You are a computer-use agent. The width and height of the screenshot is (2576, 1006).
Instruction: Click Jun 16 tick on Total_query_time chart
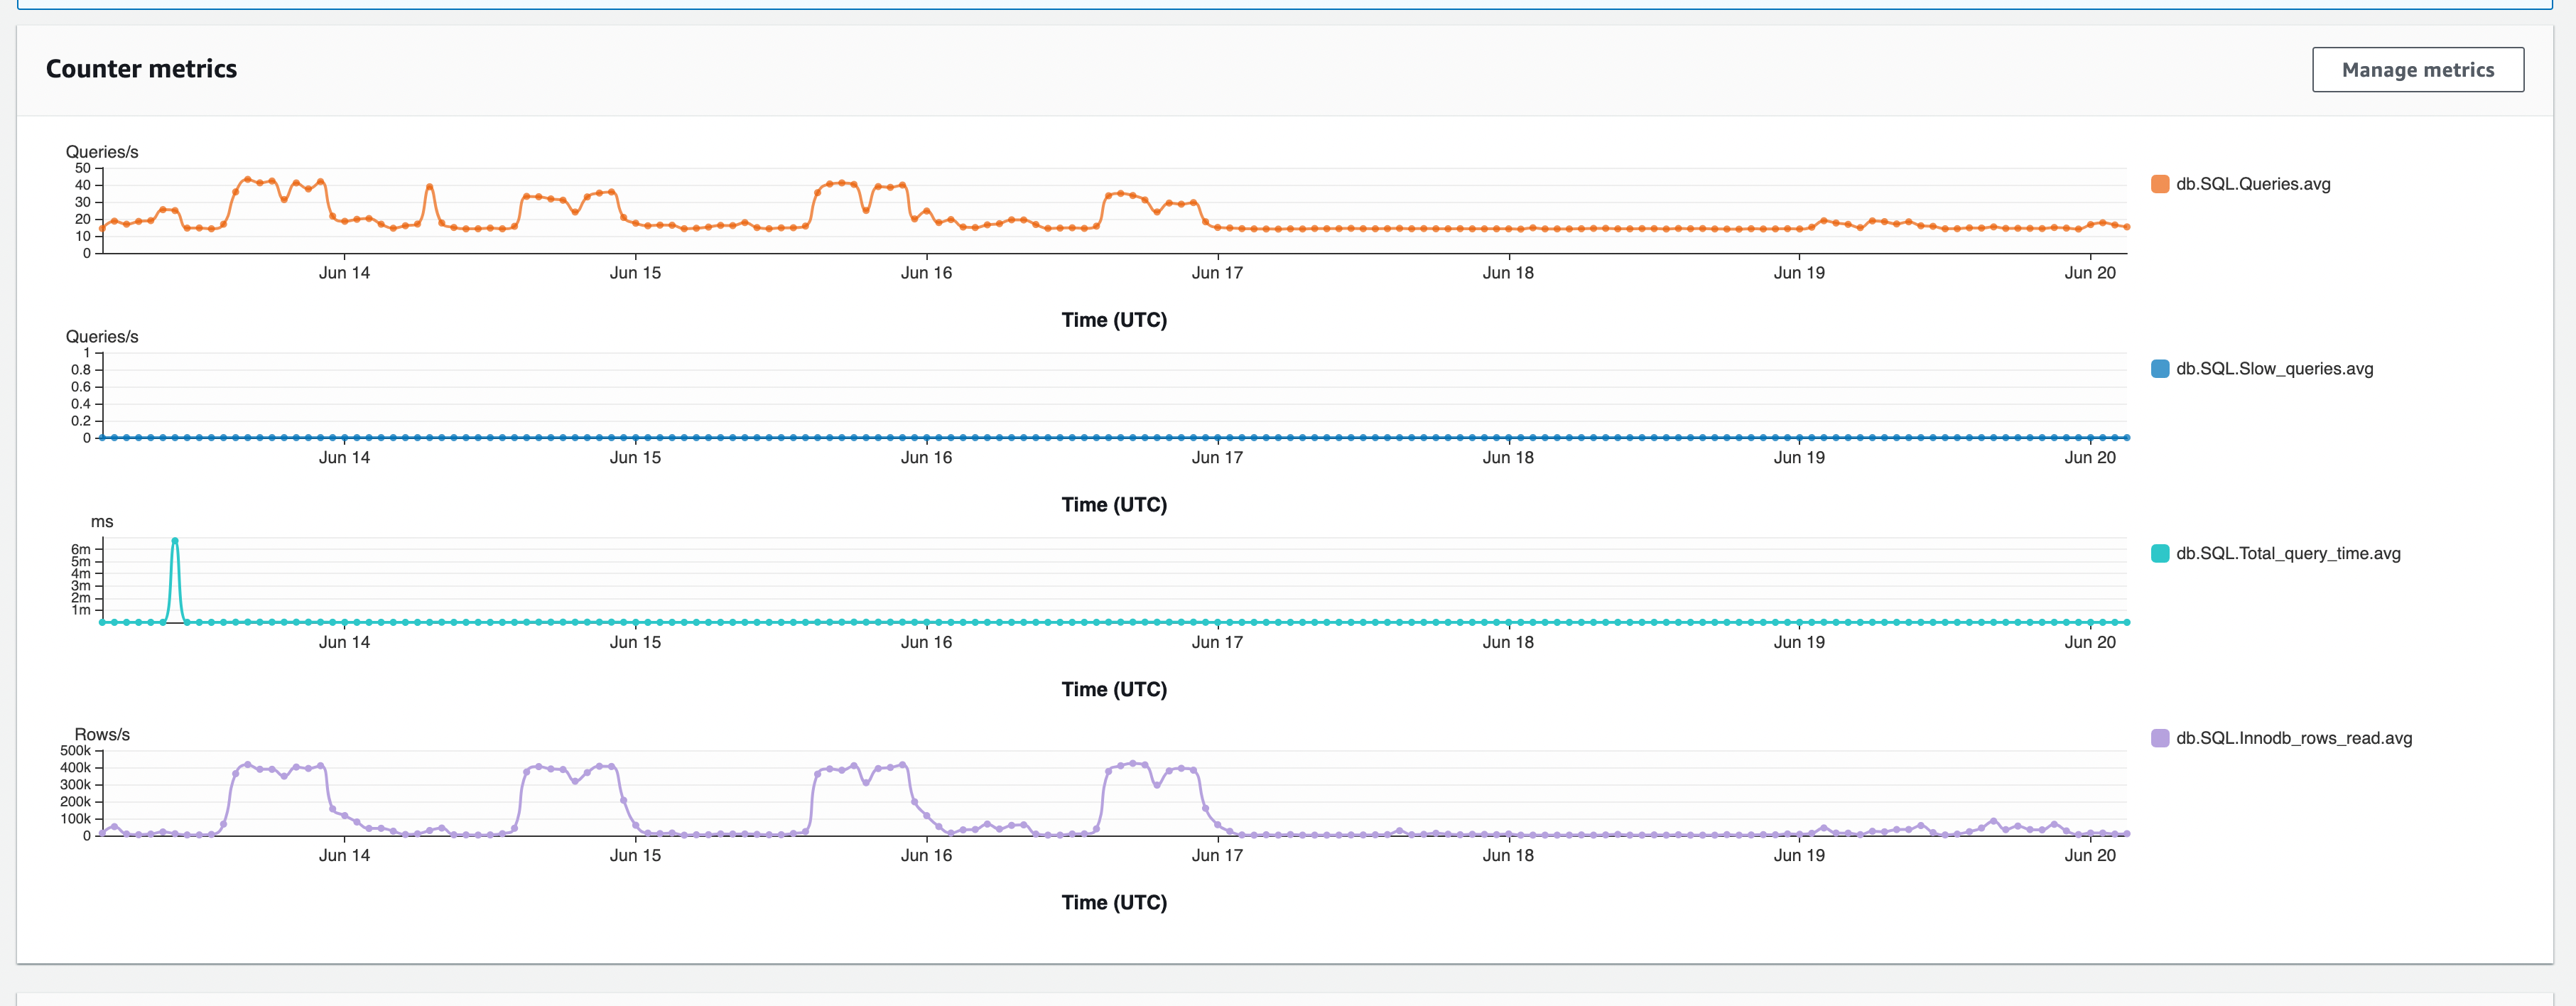pos(926,643)
